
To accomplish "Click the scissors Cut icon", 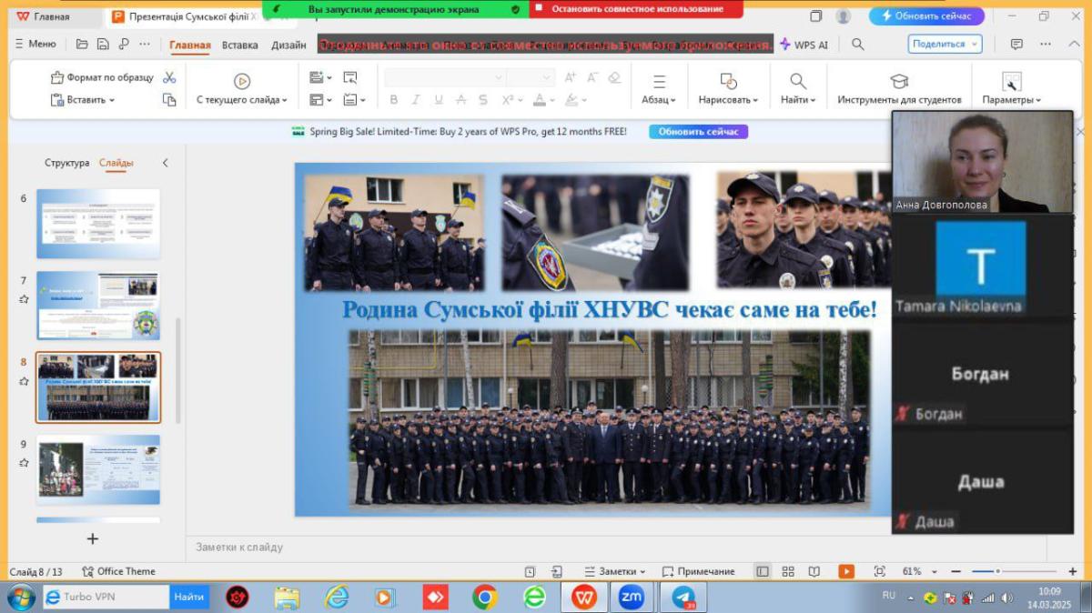I will tap(169, 78).
